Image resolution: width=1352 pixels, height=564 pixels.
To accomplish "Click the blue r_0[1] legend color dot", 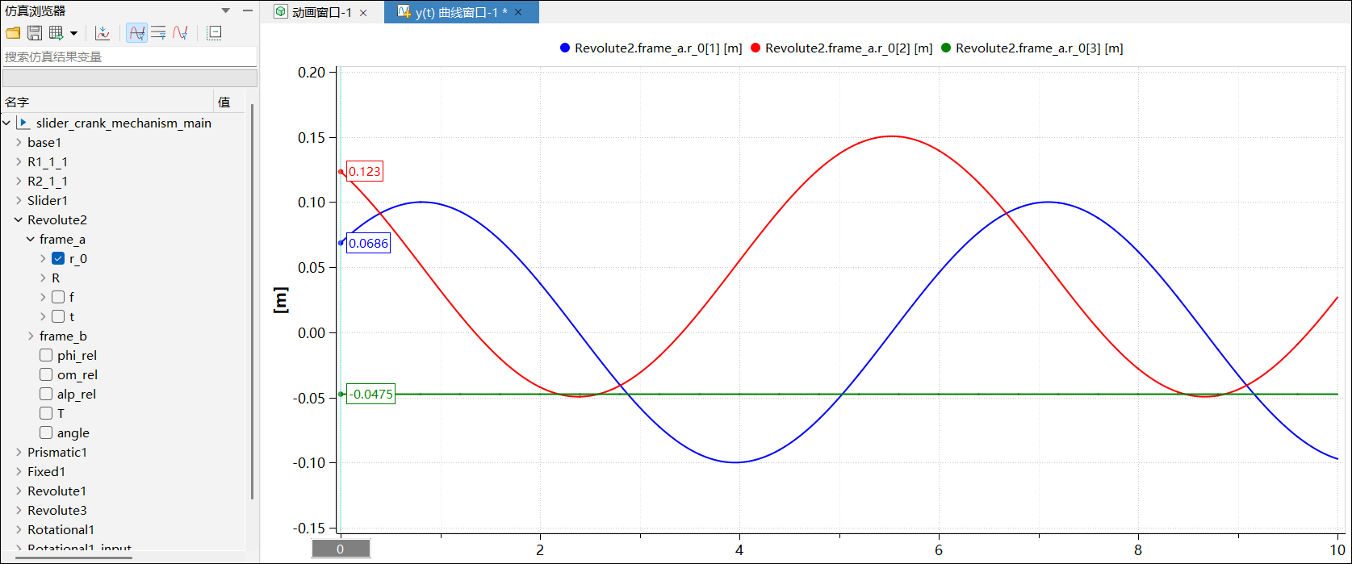I will click(565, 48).
